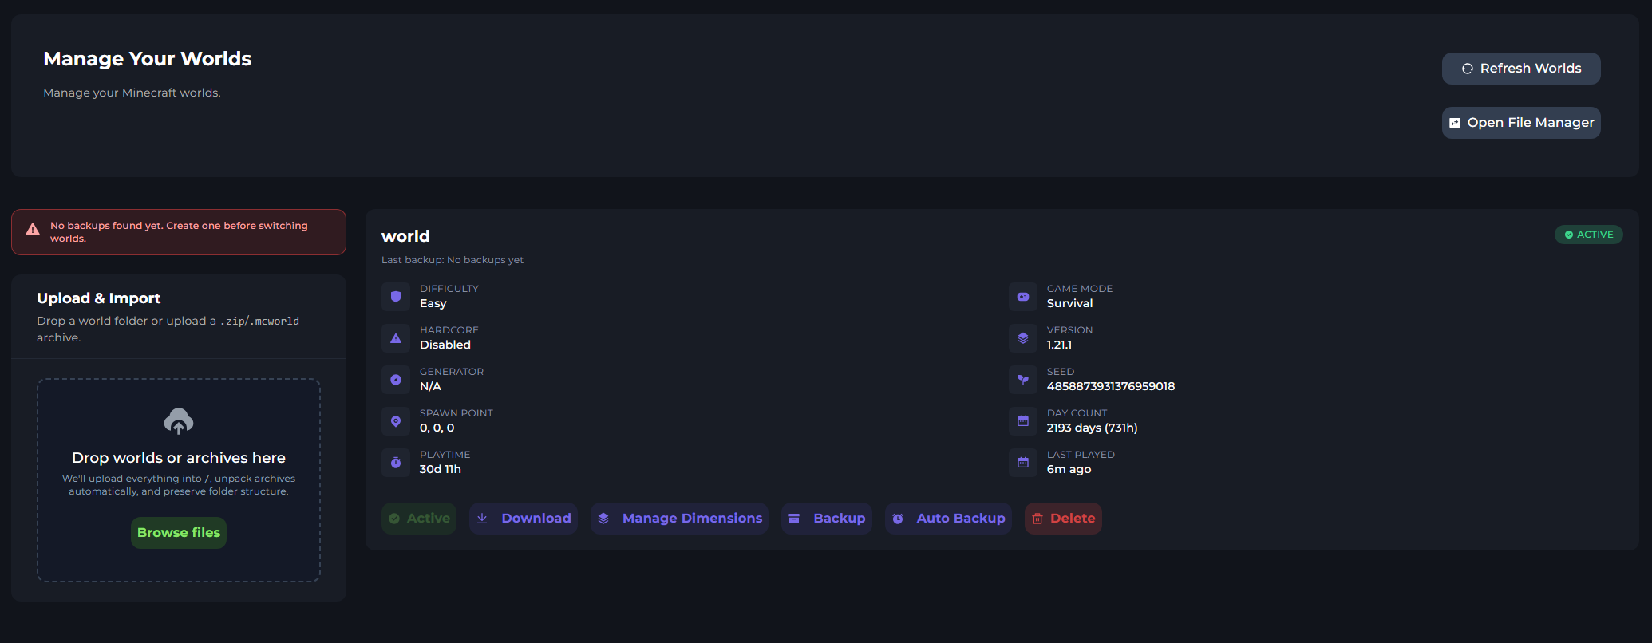The height and width of the screenshot is (643, 1652).
Task: Open the File Manager
Action: 1520,123
